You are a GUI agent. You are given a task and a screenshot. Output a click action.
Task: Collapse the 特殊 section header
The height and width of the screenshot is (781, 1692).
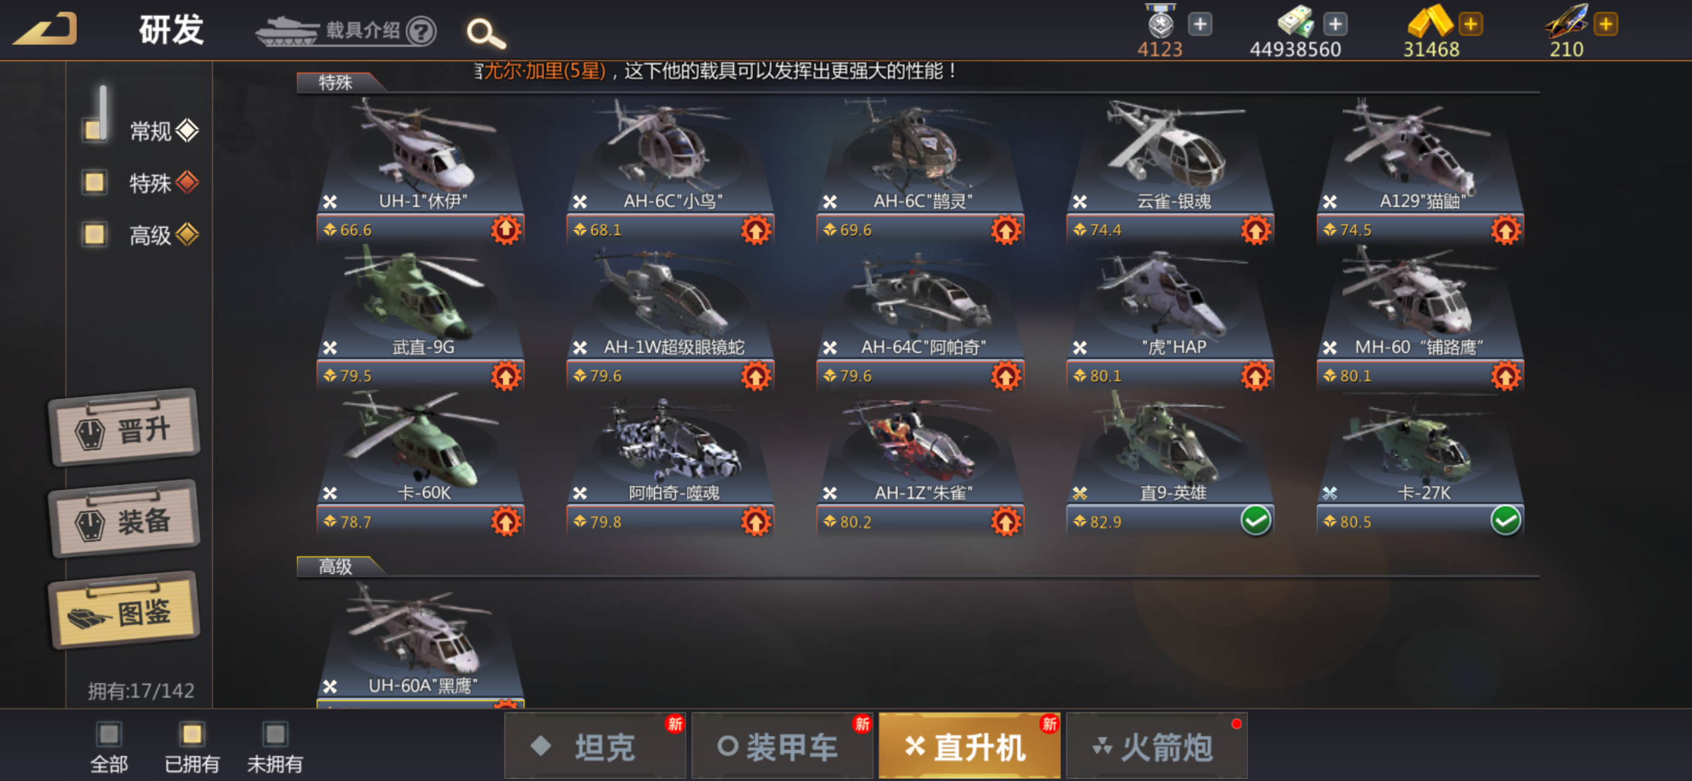point(336,82)
